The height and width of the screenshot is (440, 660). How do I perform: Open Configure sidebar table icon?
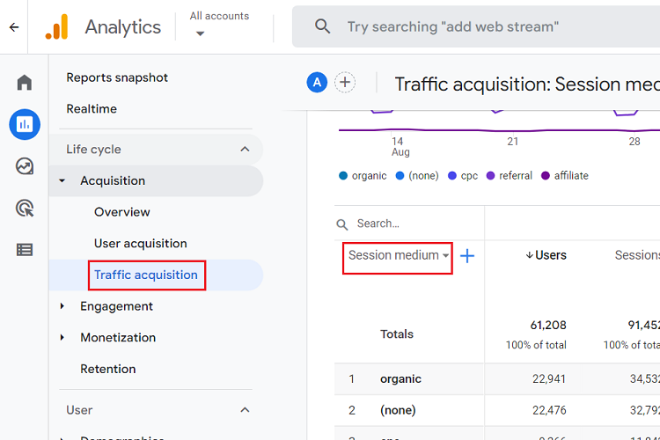pyautogui.click(x=25, y=250)
